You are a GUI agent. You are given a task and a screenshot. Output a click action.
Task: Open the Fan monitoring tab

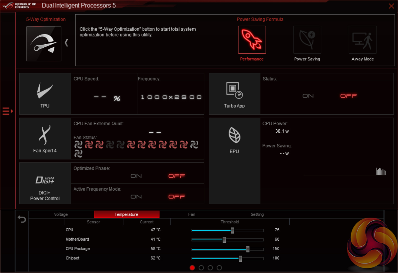pos(192,214)
